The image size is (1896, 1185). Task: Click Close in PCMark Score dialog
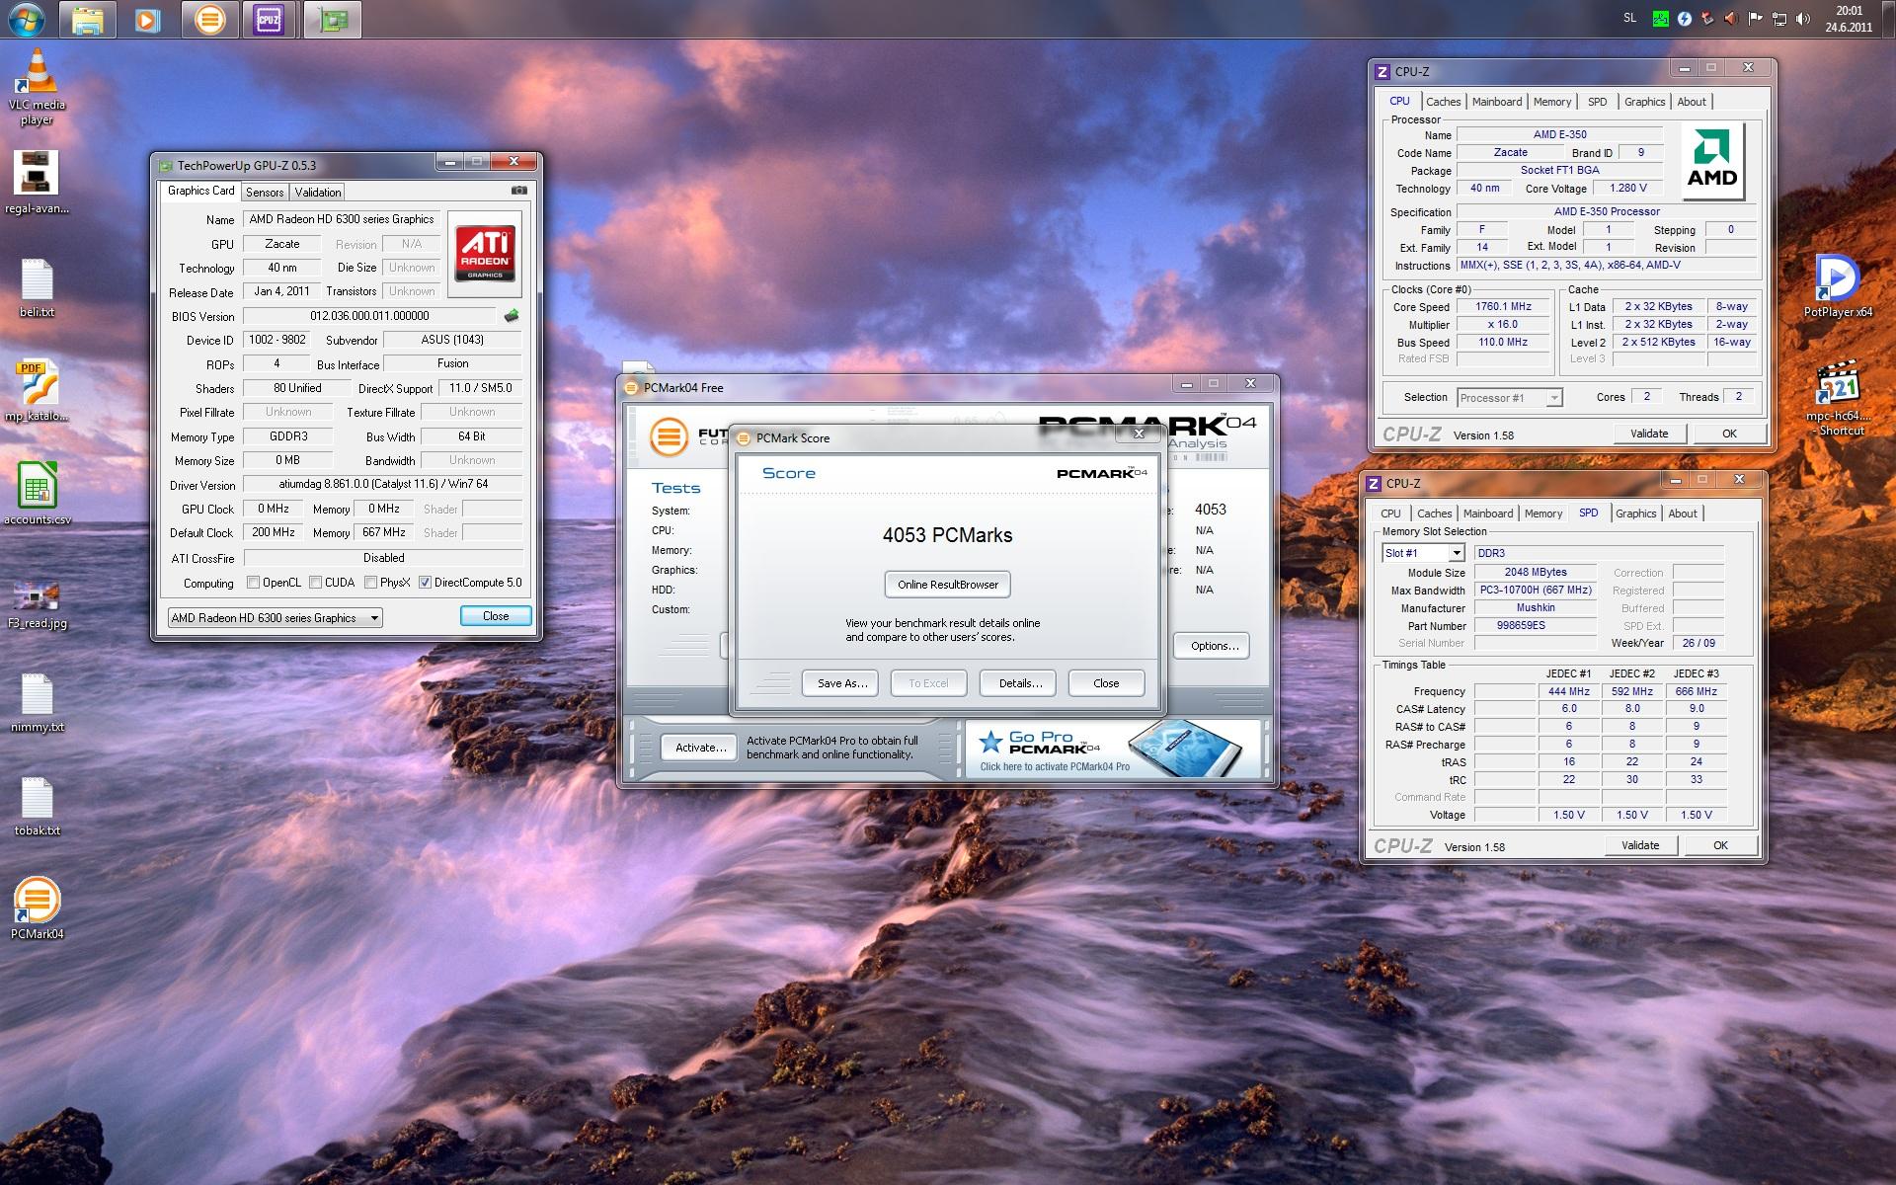(x=1106, y=683)
